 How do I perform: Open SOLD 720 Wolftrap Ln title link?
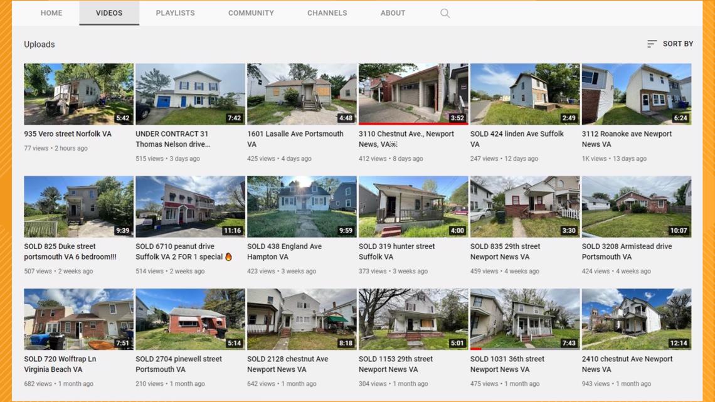(x=60, y=364)
